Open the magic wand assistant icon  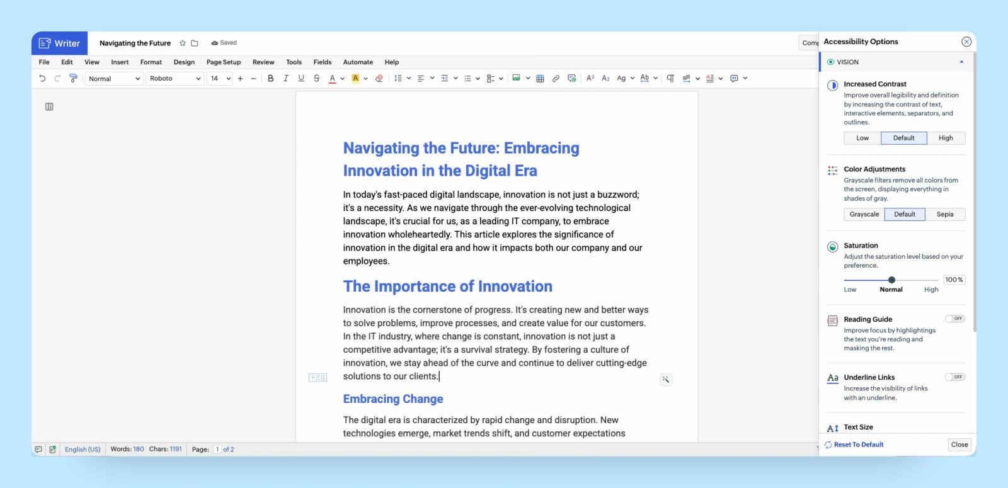tap(666, 379)
